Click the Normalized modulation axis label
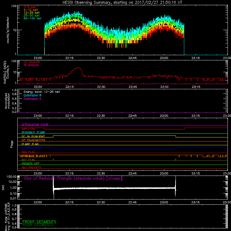The image size is (231, 231). [x=7, y=101]
